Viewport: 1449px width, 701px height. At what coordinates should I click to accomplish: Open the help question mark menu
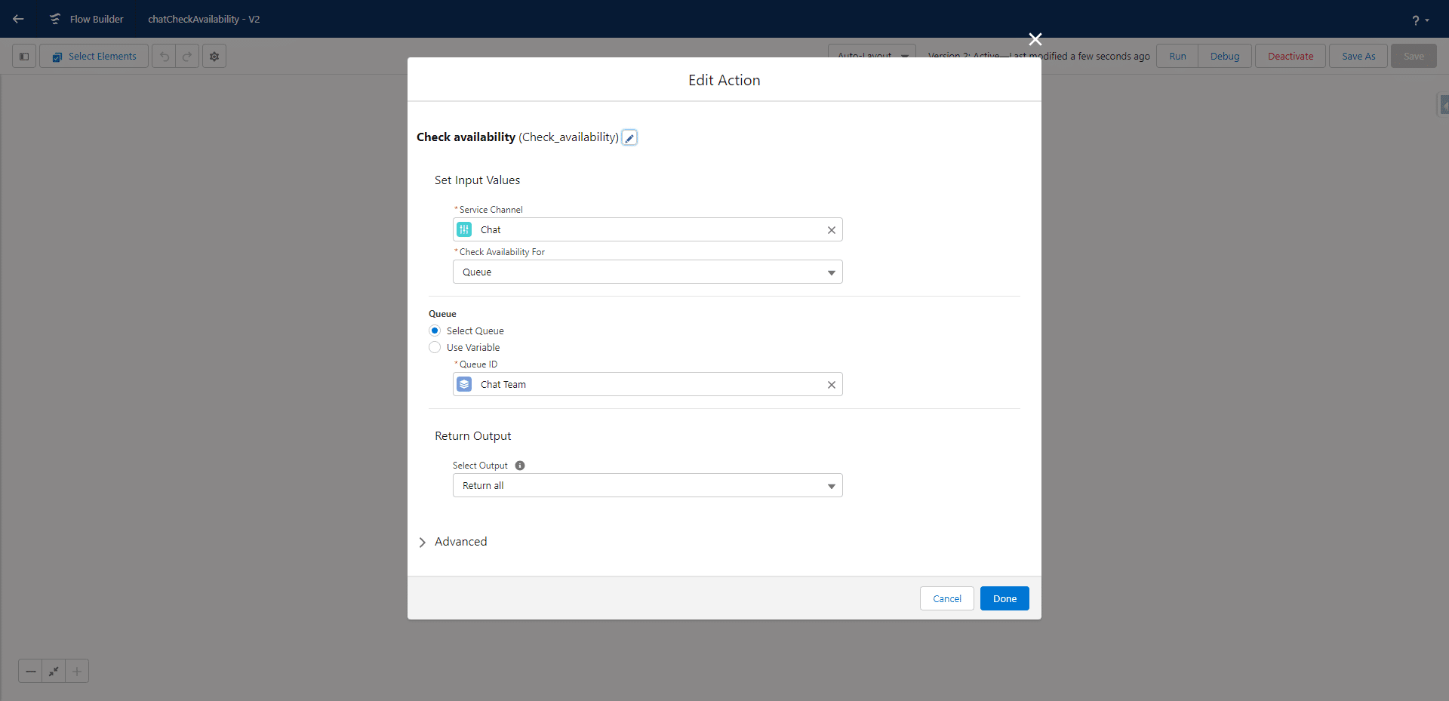pyautogui.click(x=1420, y=20)
